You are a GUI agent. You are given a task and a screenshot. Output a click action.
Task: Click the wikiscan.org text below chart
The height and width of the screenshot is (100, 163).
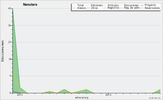[x=81, y=98]
